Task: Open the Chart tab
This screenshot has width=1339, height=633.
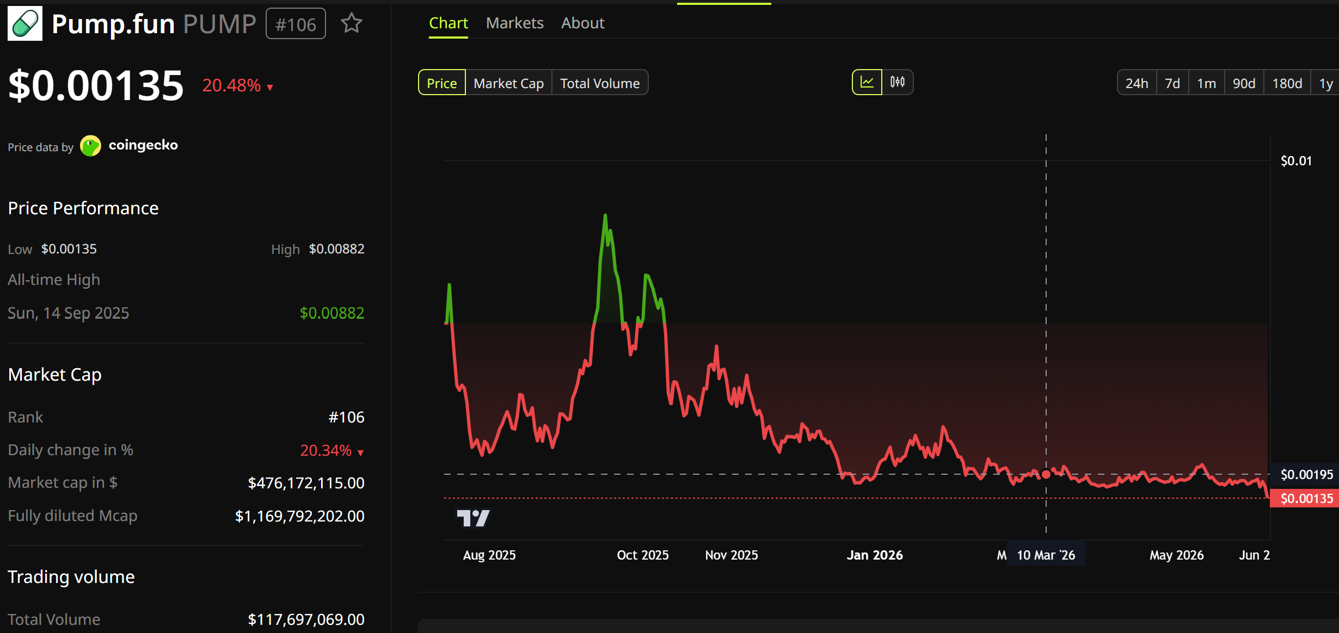Action: click(449, 23)
